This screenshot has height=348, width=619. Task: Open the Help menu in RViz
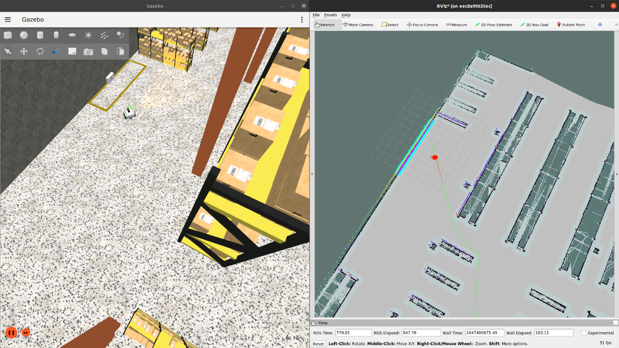click(x=346, y=15)
